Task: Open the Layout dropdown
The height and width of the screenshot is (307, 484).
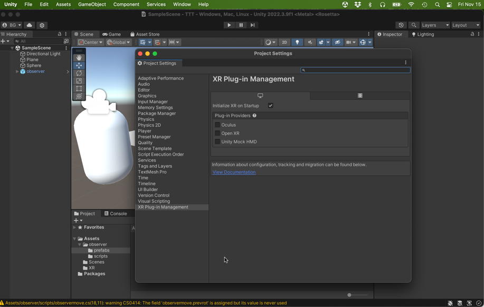Action: point(466,25)
